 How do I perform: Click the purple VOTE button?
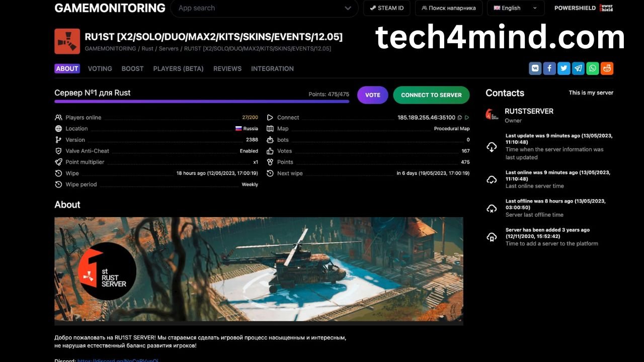tap(373, 95)
